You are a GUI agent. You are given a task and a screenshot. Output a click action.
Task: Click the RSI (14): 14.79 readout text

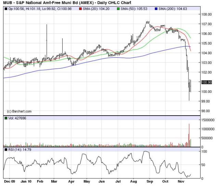(x=21, y=150)
